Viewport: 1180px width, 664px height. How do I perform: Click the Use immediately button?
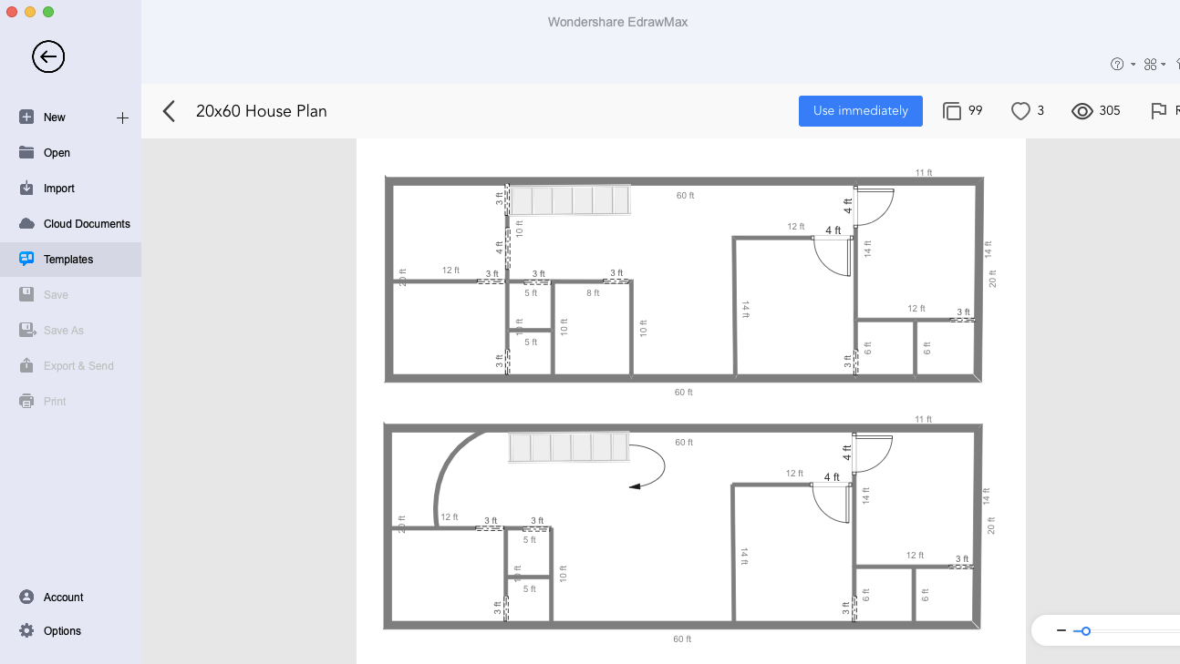[860, 110]
